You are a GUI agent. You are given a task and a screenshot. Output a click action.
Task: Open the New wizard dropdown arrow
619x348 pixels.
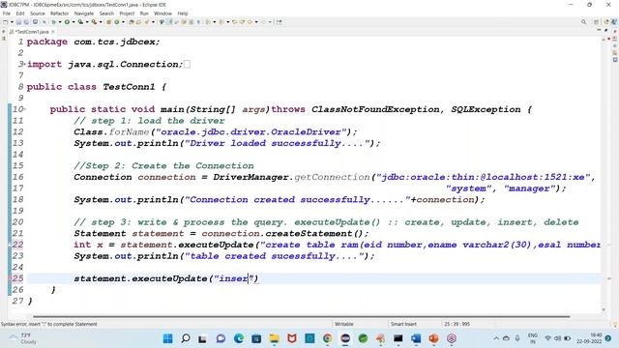(x=12, y=22)
